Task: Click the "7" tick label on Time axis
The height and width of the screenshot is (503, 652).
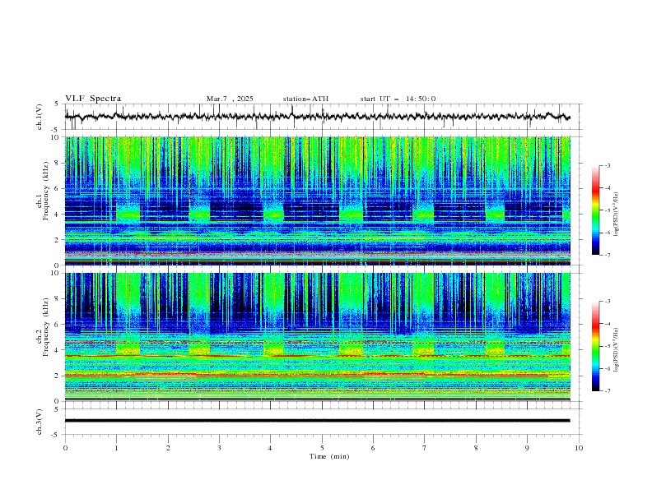Action: [425, 448]
